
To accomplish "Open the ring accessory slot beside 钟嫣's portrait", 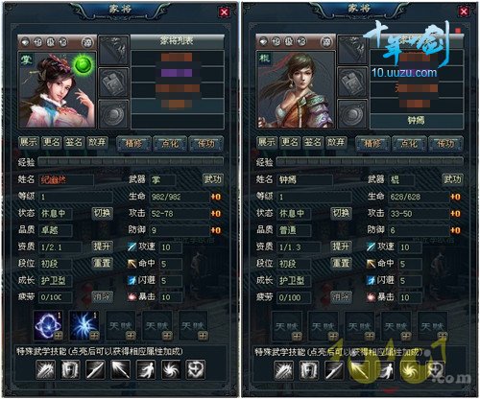I will [352, 114].
